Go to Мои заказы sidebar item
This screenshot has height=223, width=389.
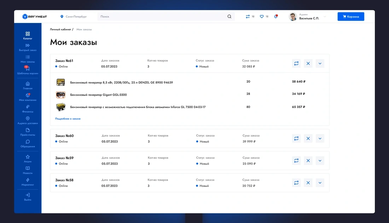point(28,59)
